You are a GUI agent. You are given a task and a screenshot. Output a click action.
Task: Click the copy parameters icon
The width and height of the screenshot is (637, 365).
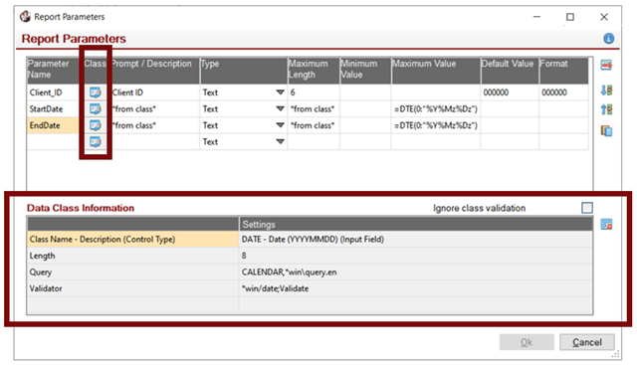point(606,130)
